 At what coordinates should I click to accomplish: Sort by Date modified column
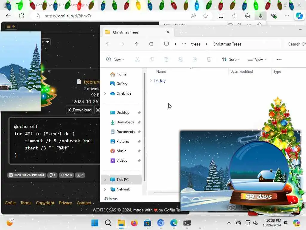pos(241,72)
